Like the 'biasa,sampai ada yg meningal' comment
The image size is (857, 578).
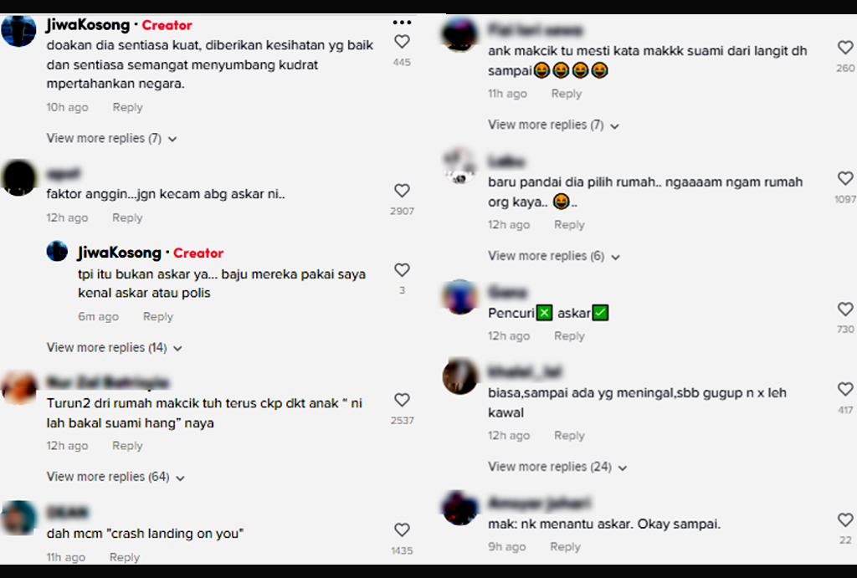pyautogui.click(x=845, y=389)
